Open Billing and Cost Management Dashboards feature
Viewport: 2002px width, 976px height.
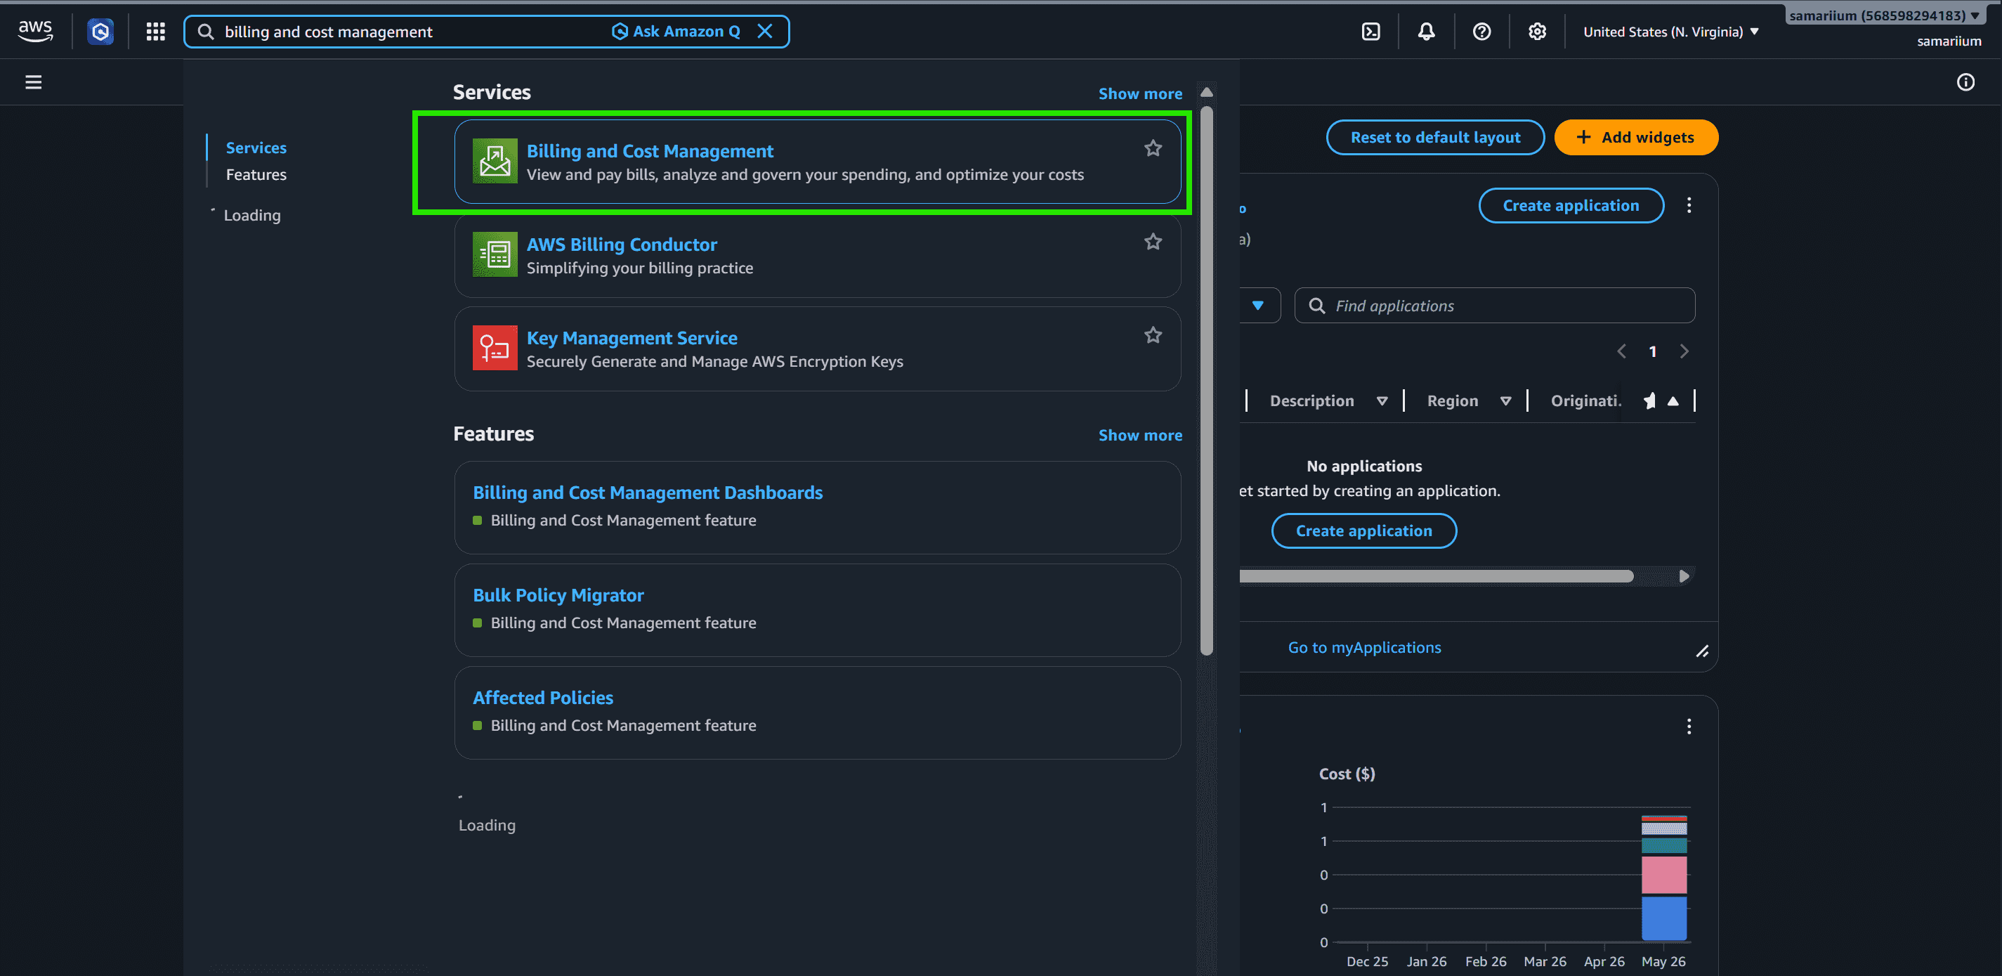648,493
